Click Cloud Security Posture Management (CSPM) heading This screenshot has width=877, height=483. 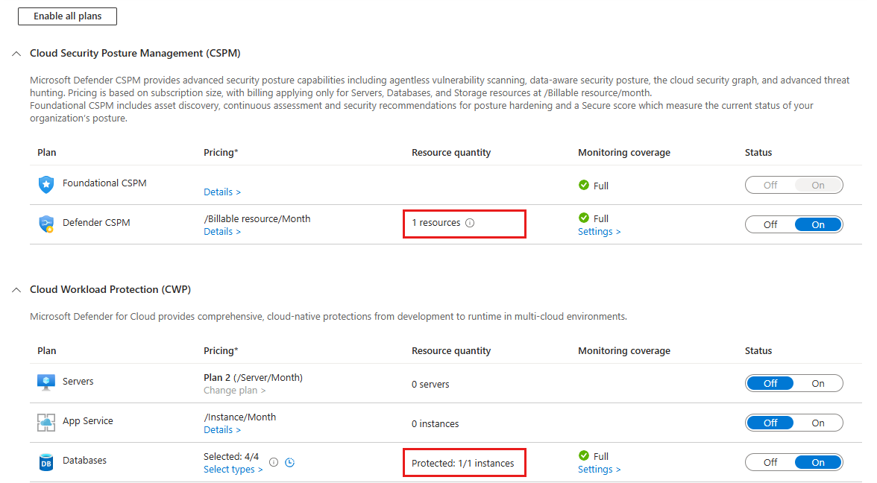pos(135,53)
